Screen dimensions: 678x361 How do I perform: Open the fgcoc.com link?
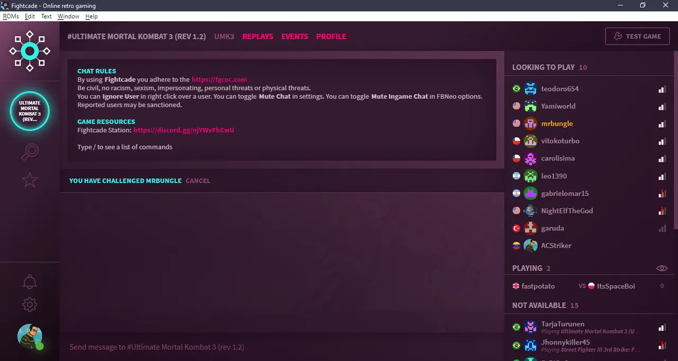[x=219, y=79]
